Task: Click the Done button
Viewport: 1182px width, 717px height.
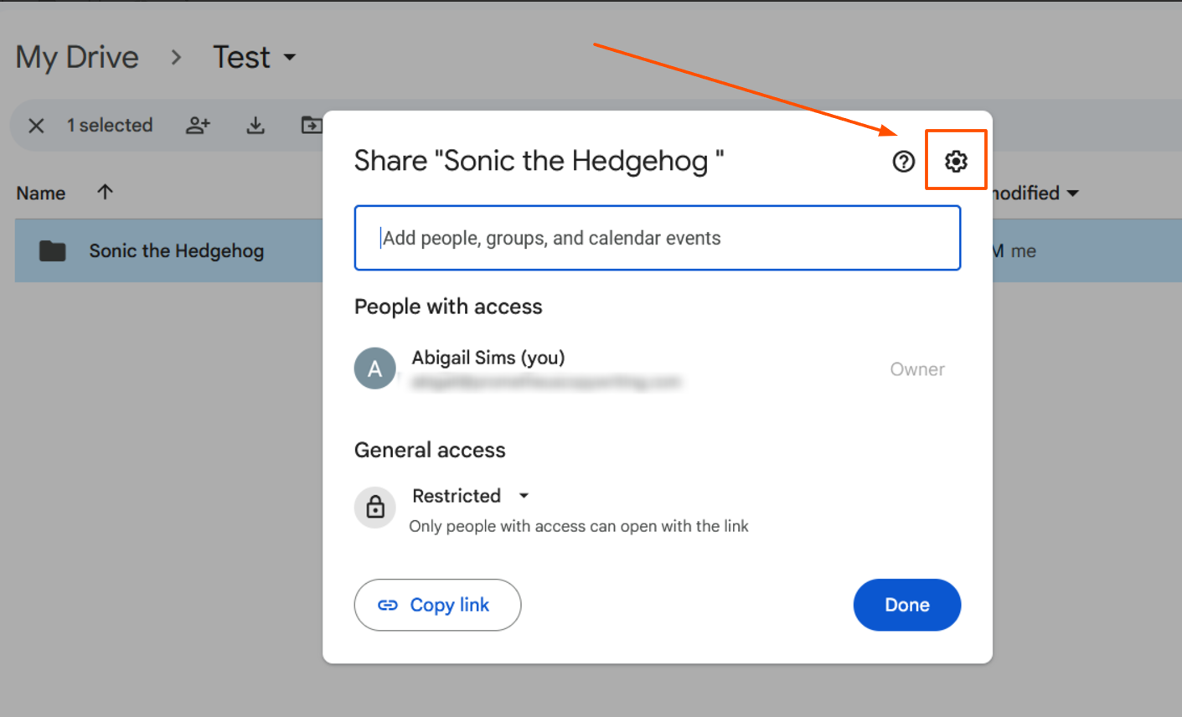Action: (x=907, y=605)
